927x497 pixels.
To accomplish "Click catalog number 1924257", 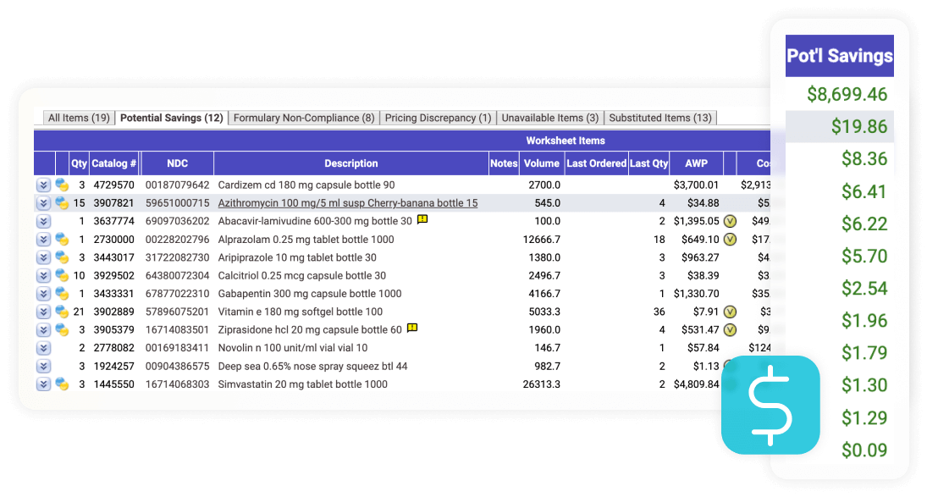I will pyautogui.click(x=113, y=367).
